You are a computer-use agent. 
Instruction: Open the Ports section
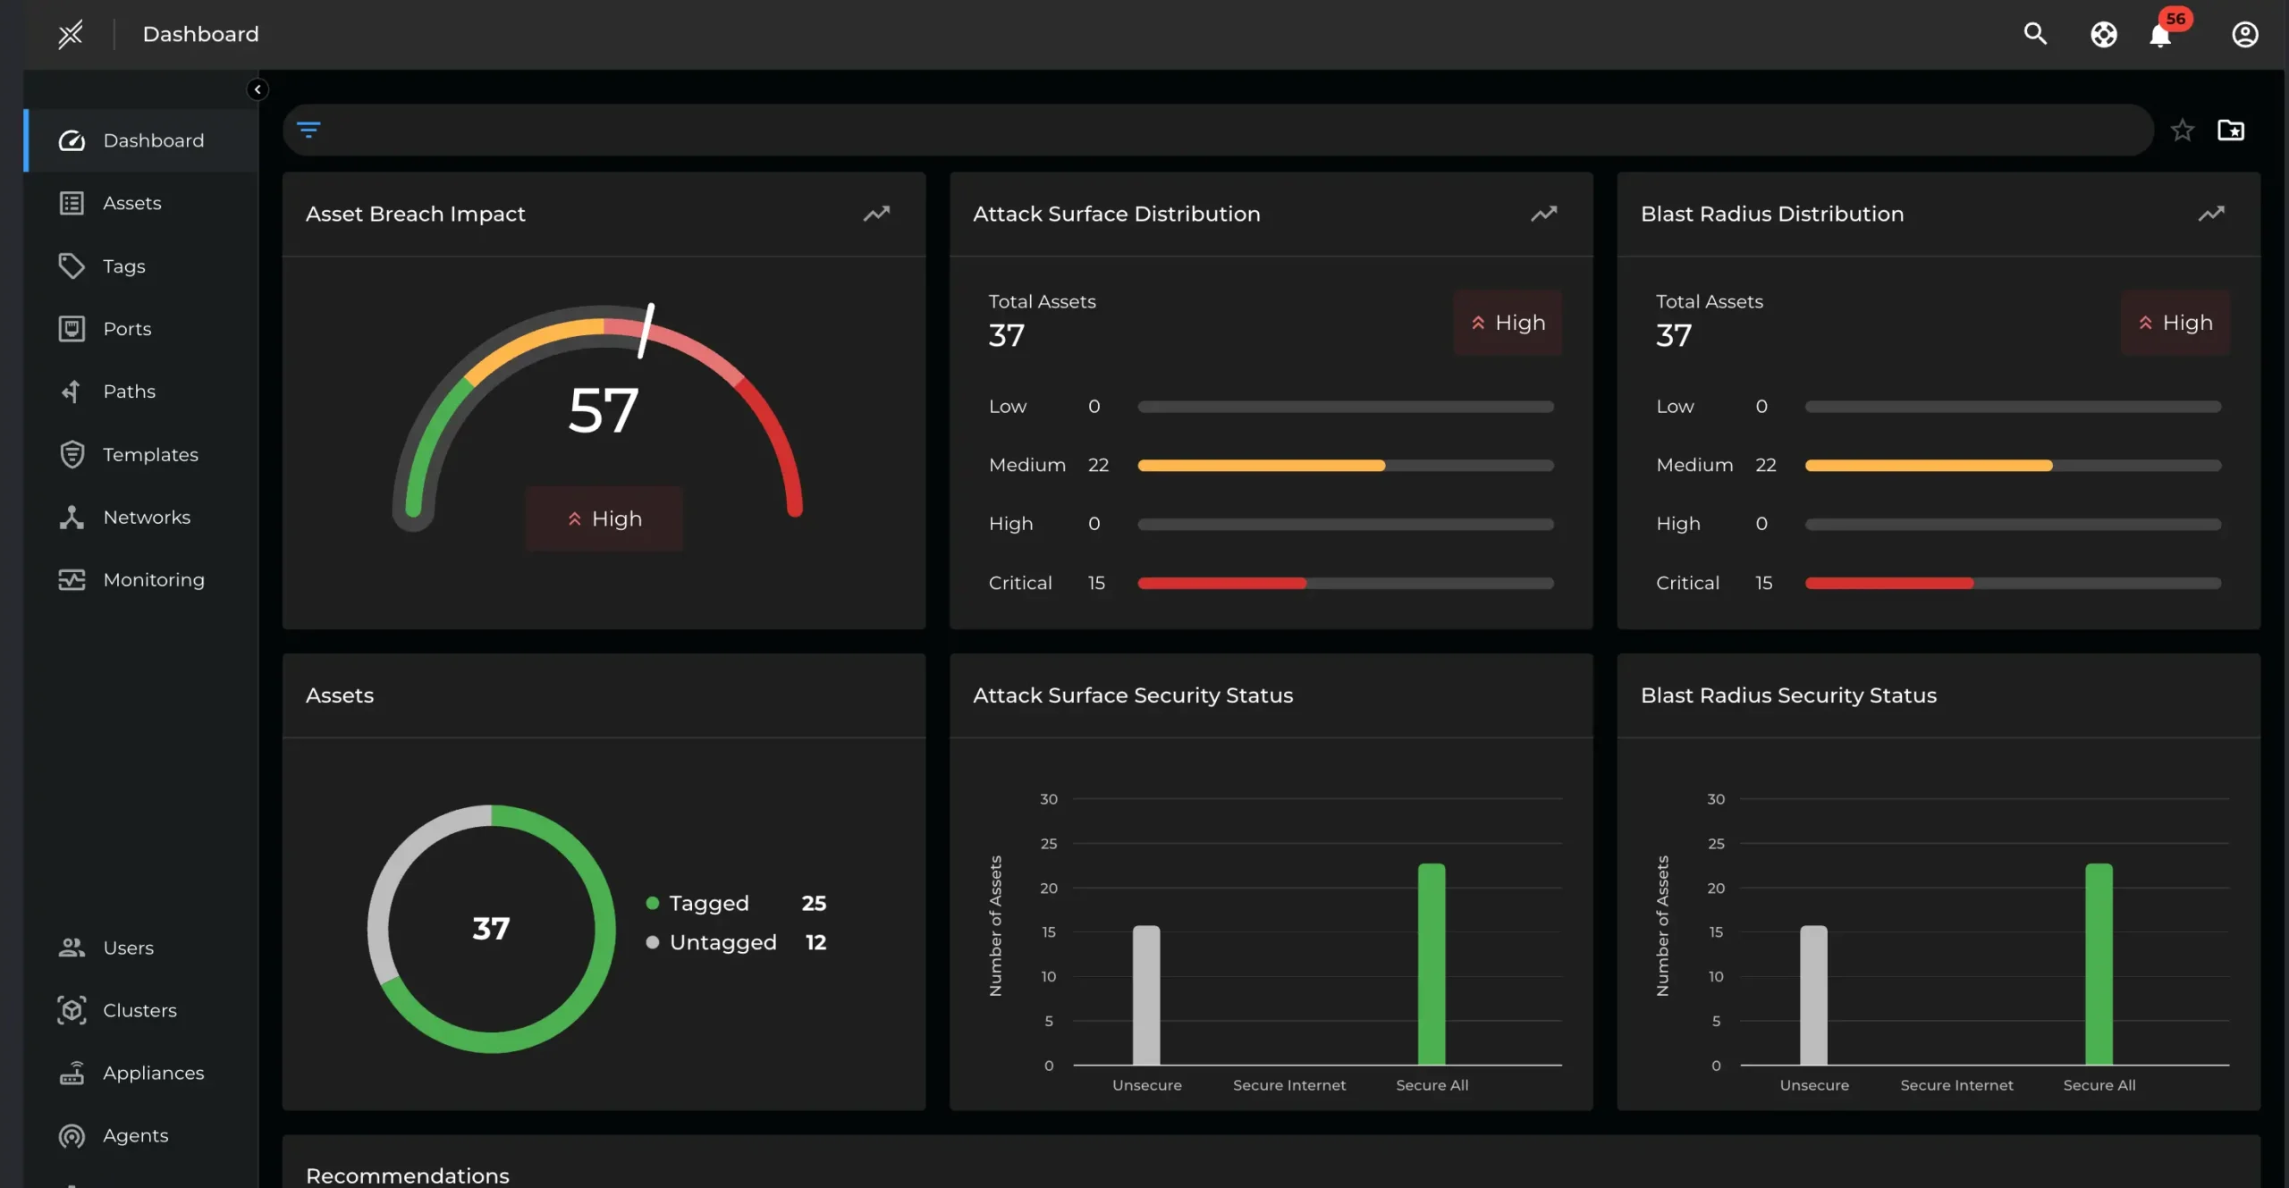(126, 329)
